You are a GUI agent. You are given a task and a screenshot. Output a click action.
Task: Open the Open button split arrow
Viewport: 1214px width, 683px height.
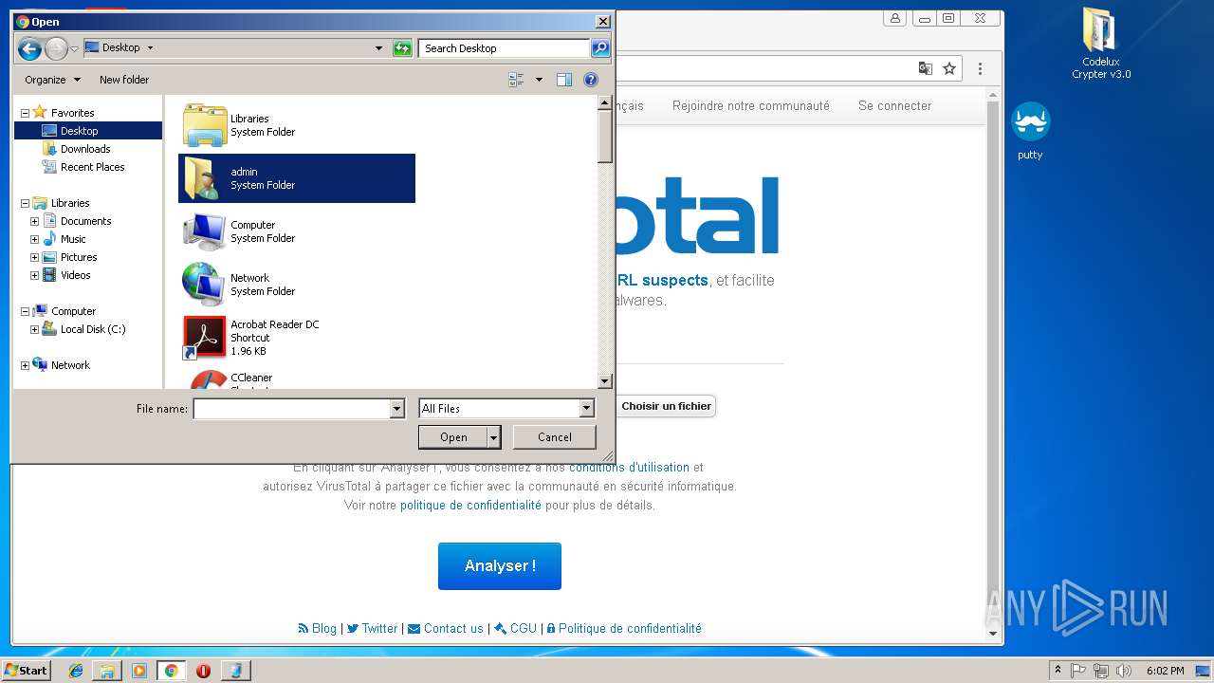[493, 437]
